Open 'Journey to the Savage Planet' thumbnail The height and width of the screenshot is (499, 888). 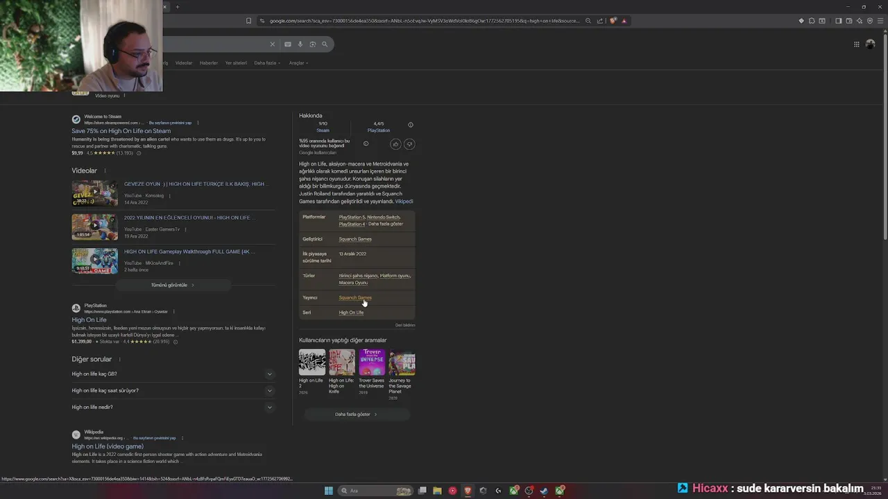[402, 362]
